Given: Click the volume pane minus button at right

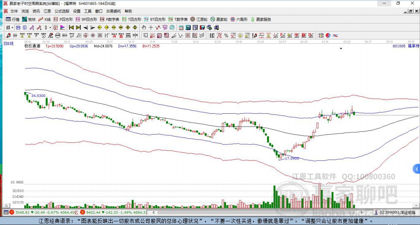Looking at the screenshot, I should coord(416,205).
